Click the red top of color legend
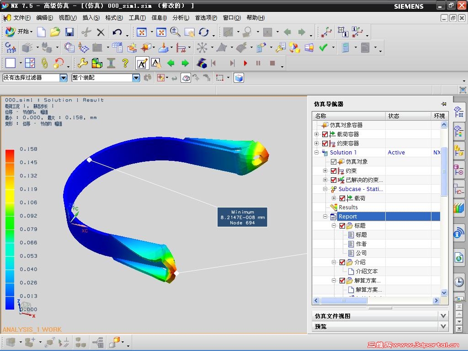Viewport: 468px width, 351px height. coord(10,153)
